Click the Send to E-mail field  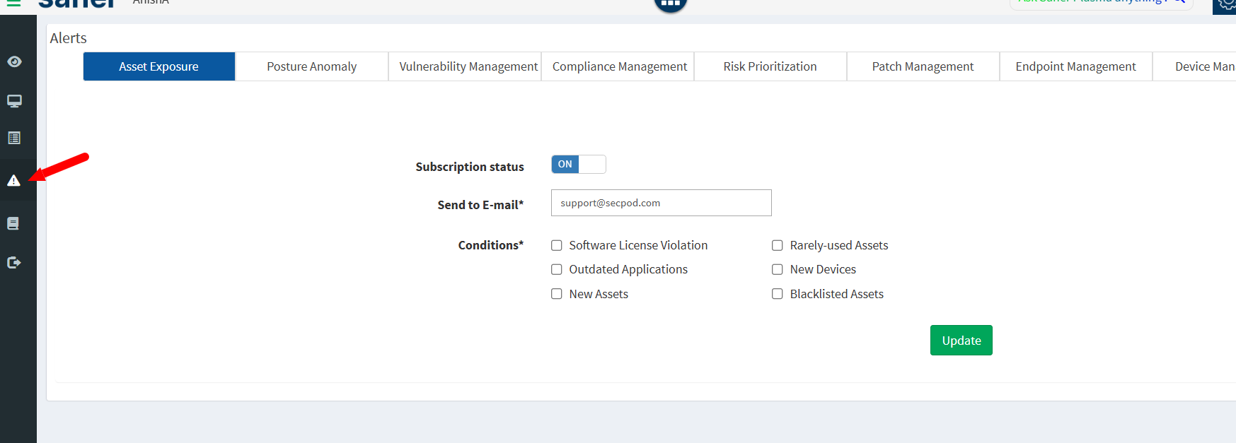(x=661, y=203)
